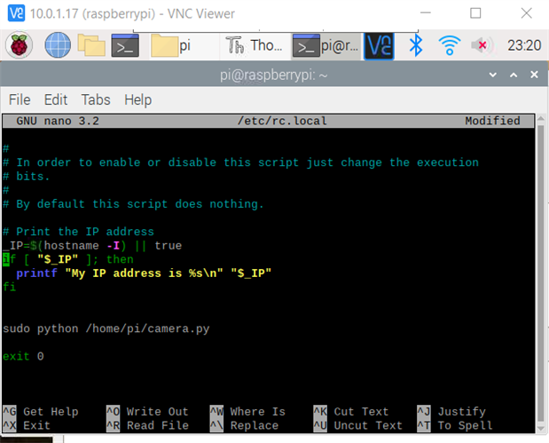
Task: Click the '# By default this script does nothing.' comment
Action: [x=133, y=204]
